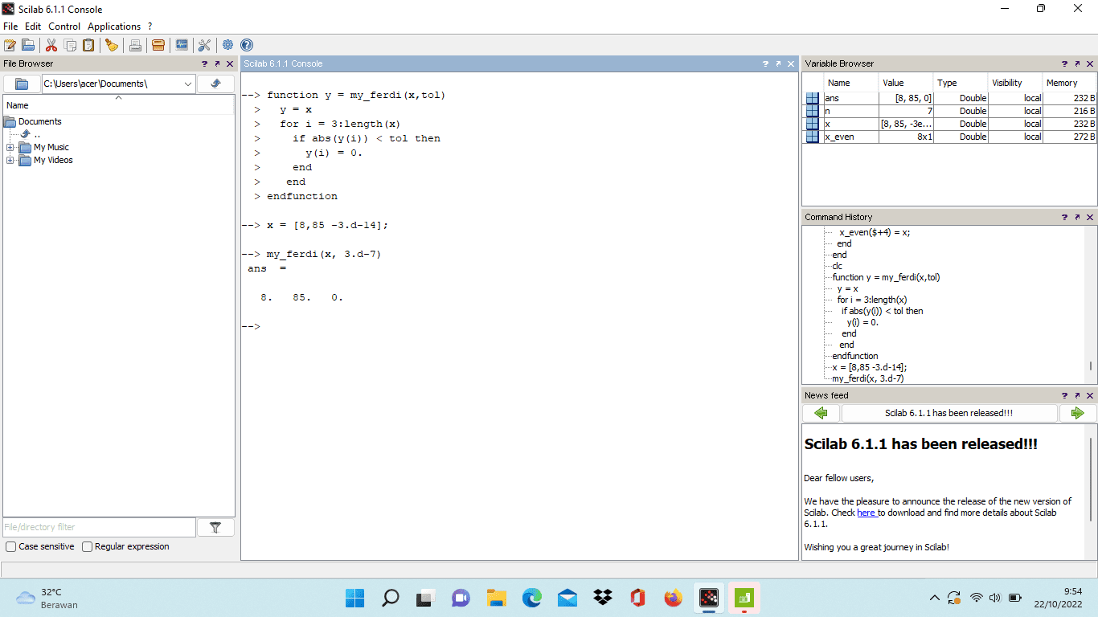This screenshot has height=617, width=1098.
Task: Open Firefox from the taskbar
Action: [673, 598]
